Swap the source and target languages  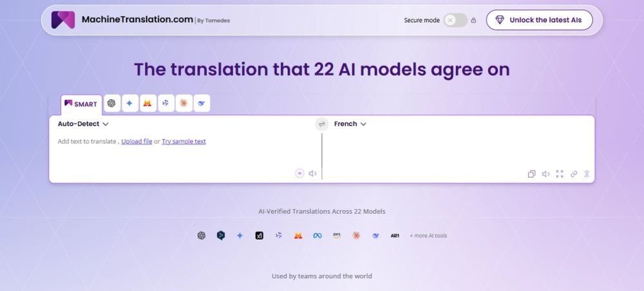click(x=322, y=124)
